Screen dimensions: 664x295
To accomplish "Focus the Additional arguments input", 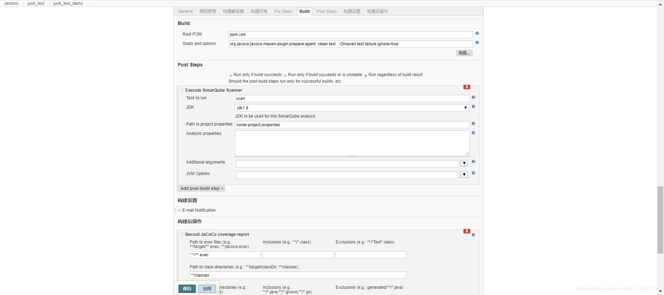I will point(347,164).
